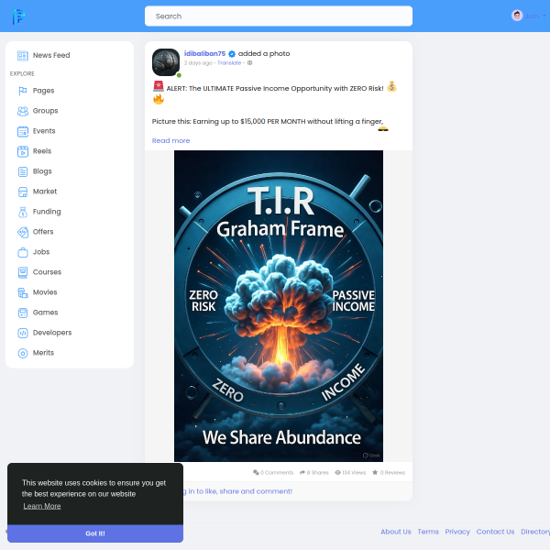Expand the post with Read more
The height and width of the screenshot is (550, 550).
(170, 140)
